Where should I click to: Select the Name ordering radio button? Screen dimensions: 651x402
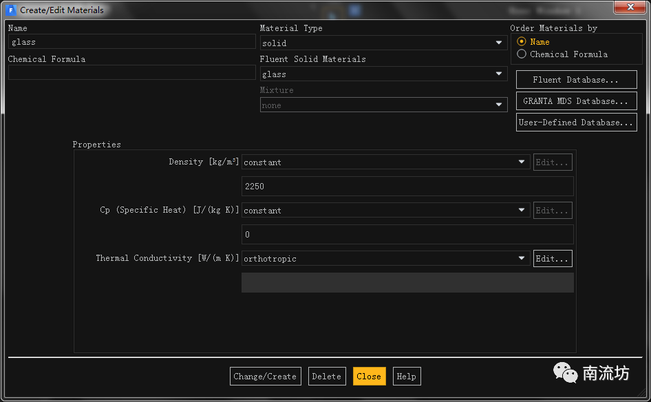[x=522, y=42]
